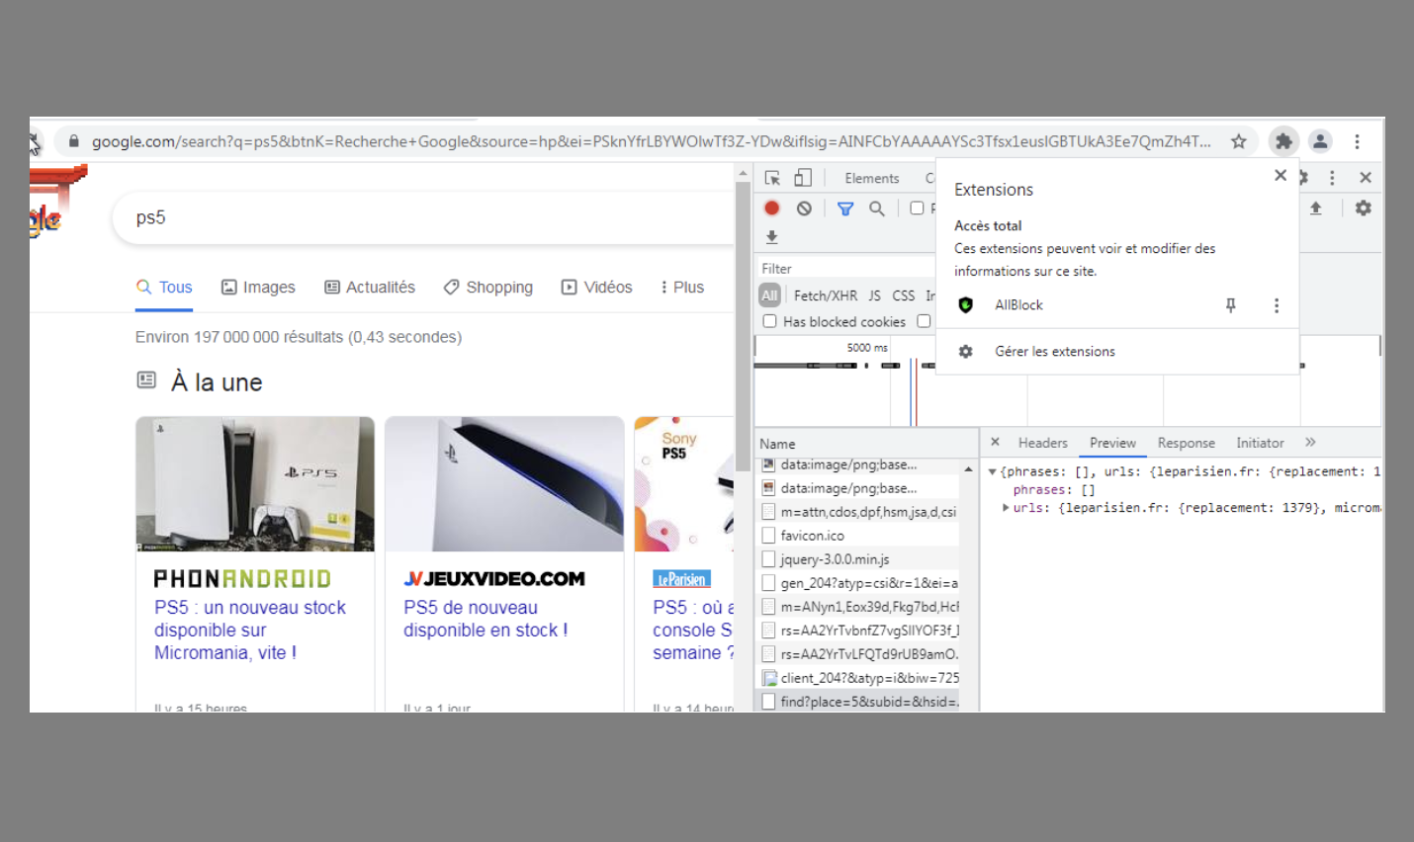Stop recording the network log
Image resolution: width=1414 pixels, height=842 pixels.
tap(772, 208)
